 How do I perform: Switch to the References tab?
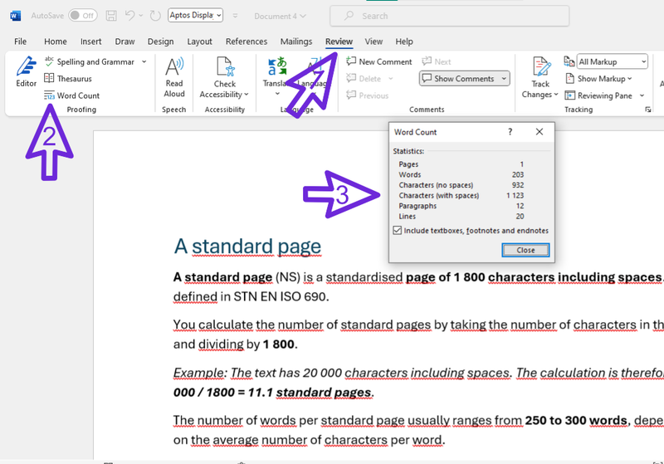point(247,42)
